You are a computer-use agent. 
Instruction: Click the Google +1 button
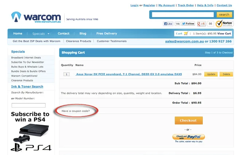pos(201,24)
